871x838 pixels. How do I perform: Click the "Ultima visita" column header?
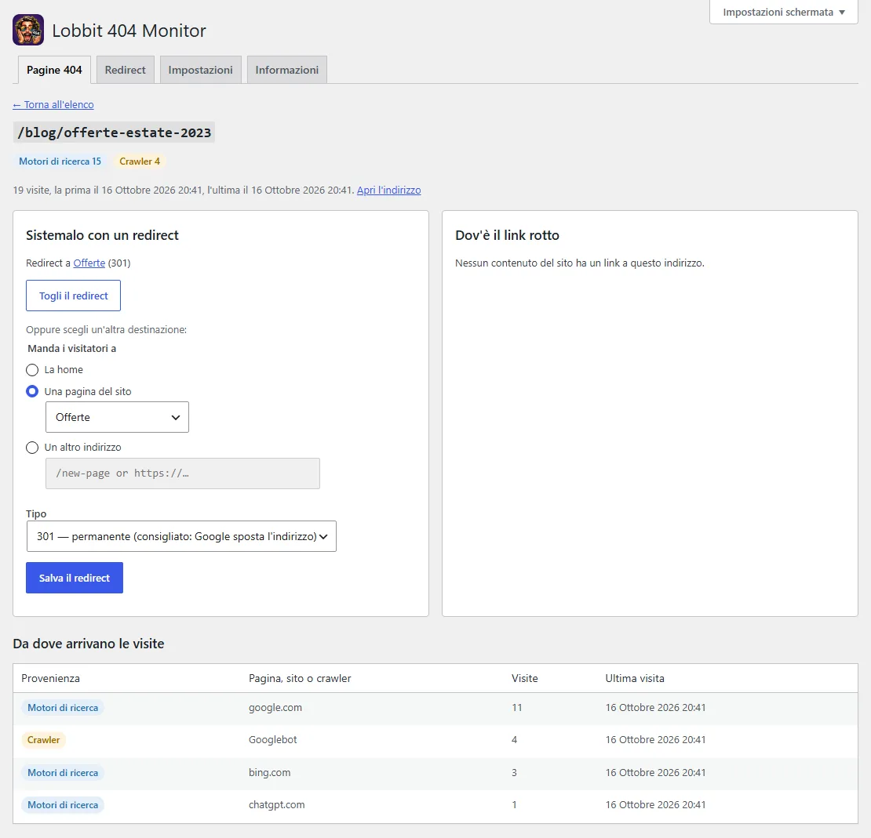(634, 678)
